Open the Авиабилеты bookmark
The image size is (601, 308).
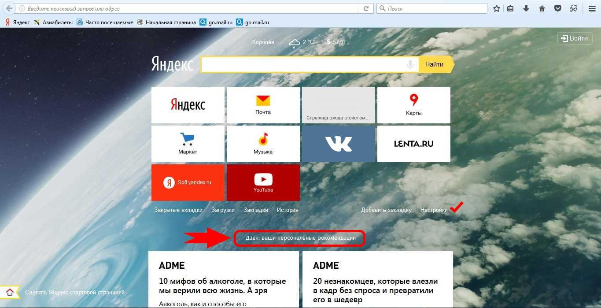(53, 22)
